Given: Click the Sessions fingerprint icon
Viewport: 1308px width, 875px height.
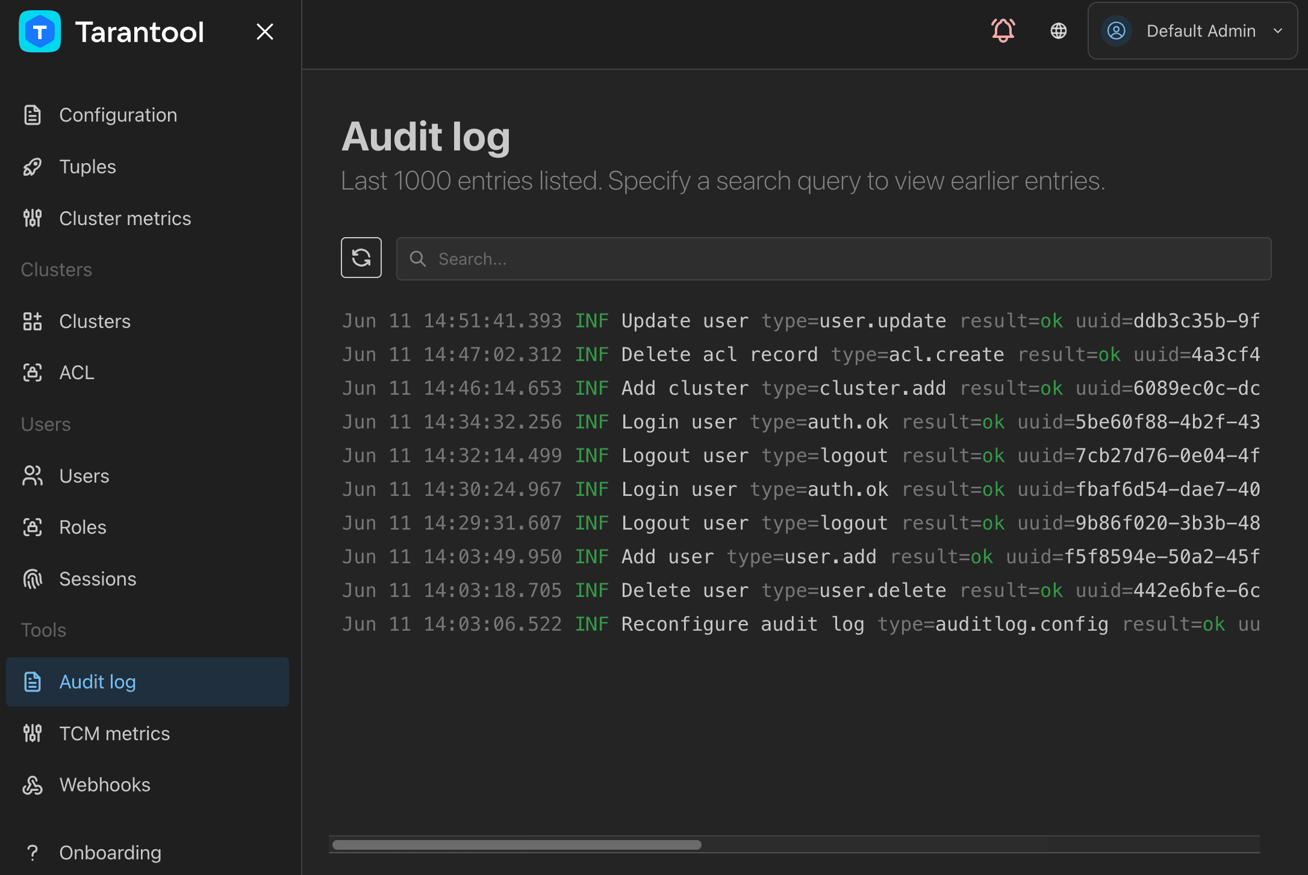Looking at the screenshot, I should (x=33, y=579).
